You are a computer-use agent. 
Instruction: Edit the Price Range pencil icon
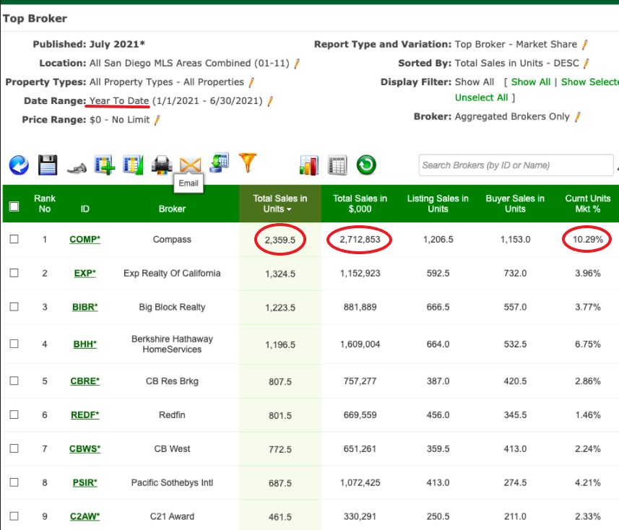(157, 120)
